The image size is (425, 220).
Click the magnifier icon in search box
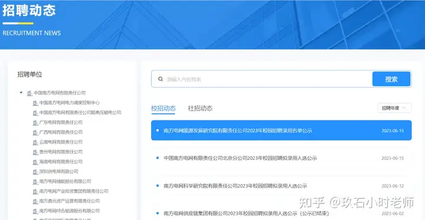[161, 79]
